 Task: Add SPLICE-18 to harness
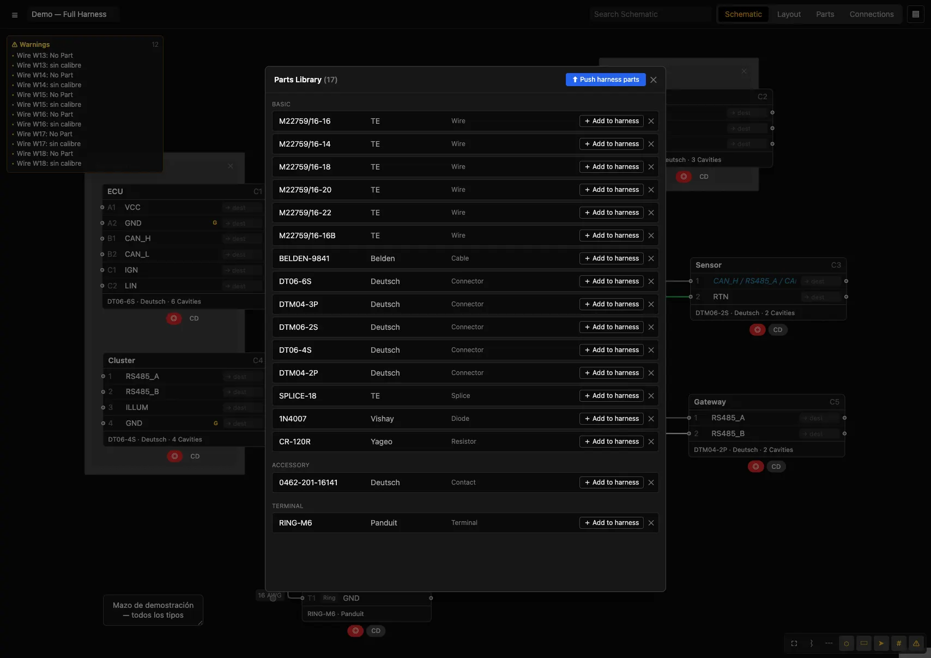click(612, 396)
